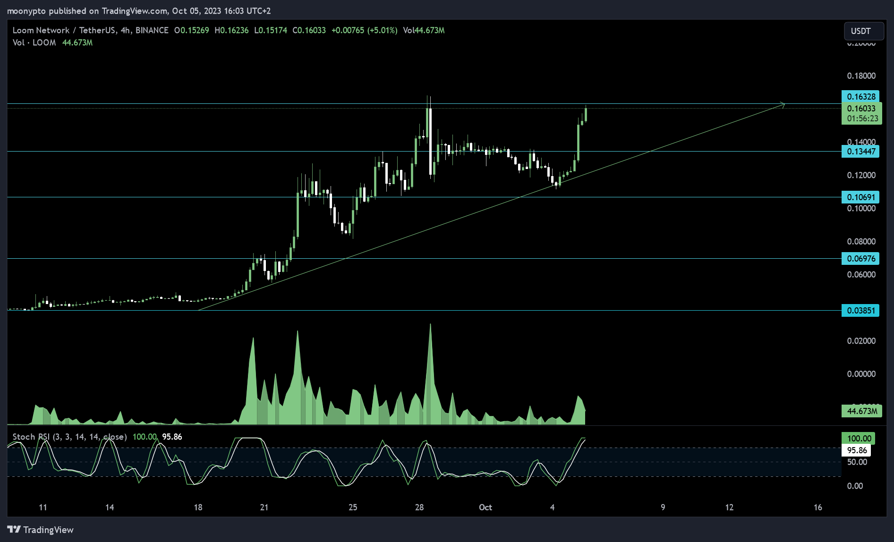This screenshot has height=542, width=894.
Task: Click the 44.673M volume axis label
Action: pyautogui.click(x=861, y=411)
